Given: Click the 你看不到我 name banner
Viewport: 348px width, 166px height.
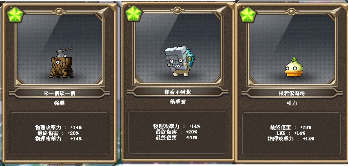Looking at the screenshot, I should click(177, 92).
